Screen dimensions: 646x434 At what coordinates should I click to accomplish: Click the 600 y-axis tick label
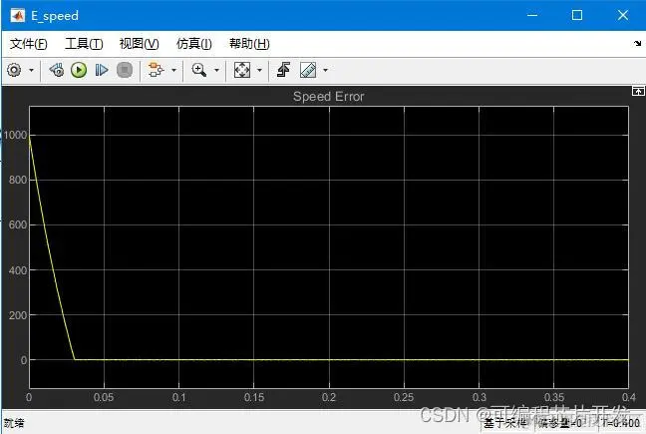(17, 224)
